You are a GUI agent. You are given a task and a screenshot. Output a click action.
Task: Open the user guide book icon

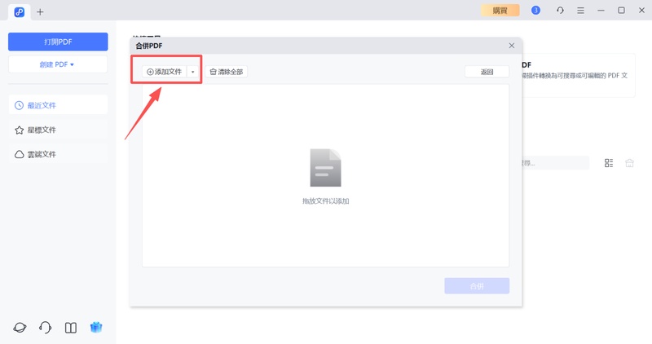coord(71,328)
